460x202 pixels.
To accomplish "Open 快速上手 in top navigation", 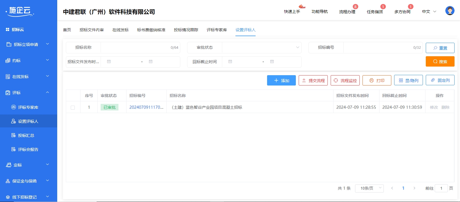I will pyautogui.click(x=292, y=12).
